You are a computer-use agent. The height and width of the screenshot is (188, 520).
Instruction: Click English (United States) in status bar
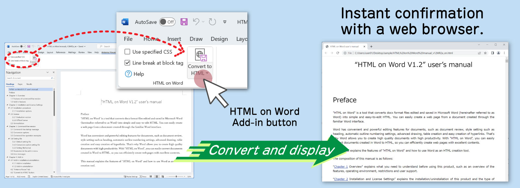pyautogui.click(x=40, y=177)
